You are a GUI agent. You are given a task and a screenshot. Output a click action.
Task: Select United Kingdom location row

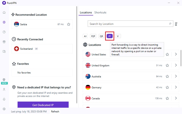coord(131,65)
